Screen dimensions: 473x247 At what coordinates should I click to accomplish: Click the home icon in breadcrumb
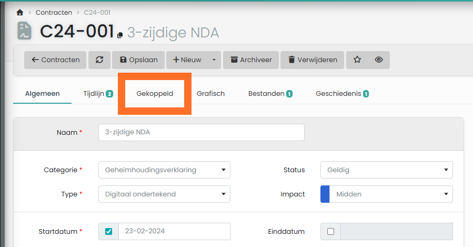20,12
